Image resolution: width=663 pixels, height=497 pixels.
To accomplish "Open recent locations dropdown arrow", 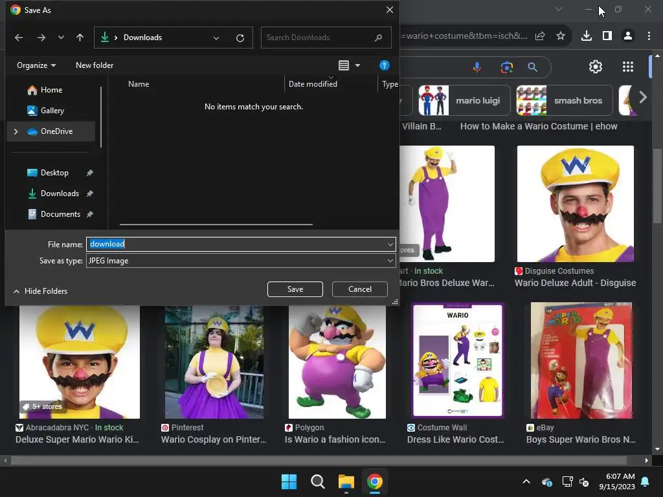I will point(61,38).
